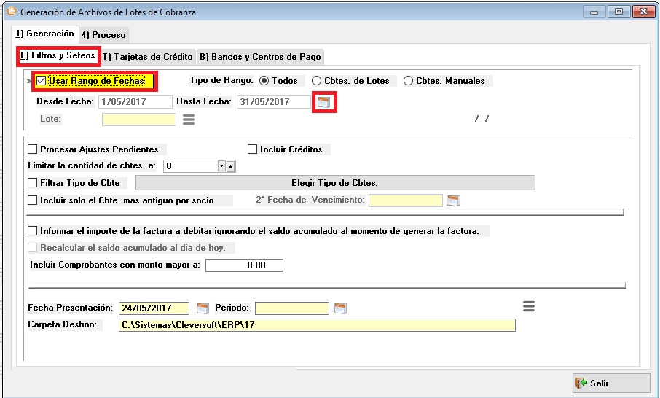
Task: Check the Incluir Créditos option
Action: (253, 149)
